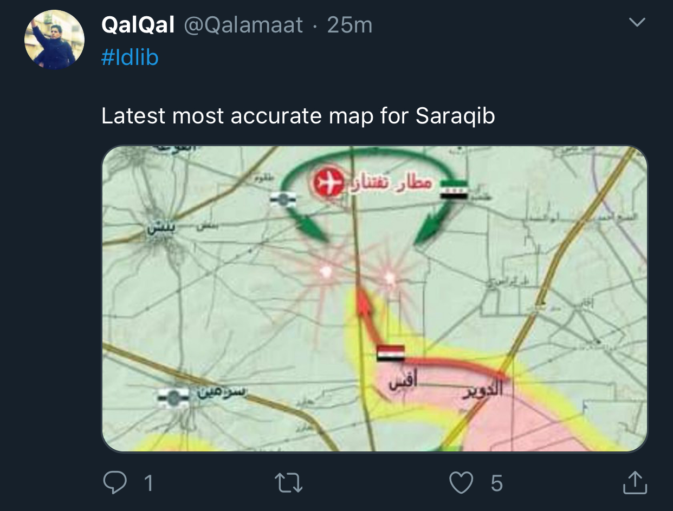Expand the tweet options chevron
This screenshot has height=511, width=673.
pos(637,23)
